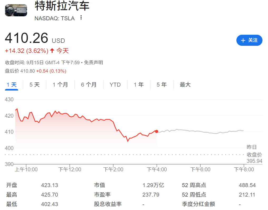Switch to the 1 年 tab

point(139,84)
